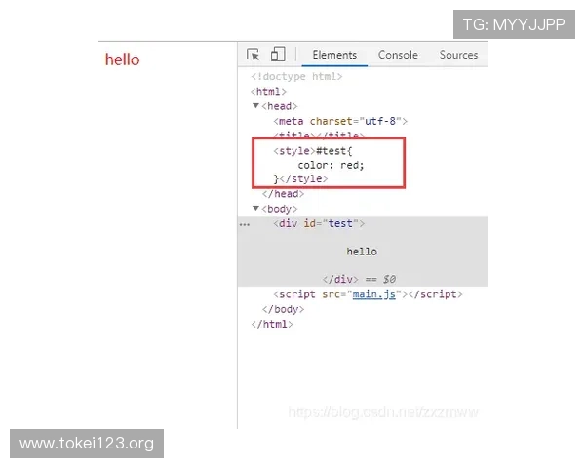The image size is (585, 468).
Task: Open the main.js source link
Action: pyautogui.click(x=373, y=294)
